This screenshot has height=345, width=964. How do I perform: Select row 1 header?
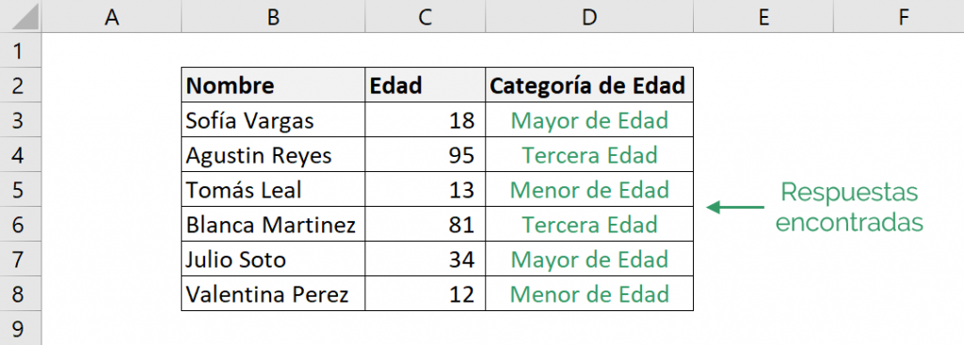(x=21, y=51)
